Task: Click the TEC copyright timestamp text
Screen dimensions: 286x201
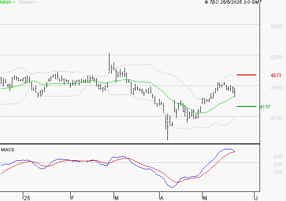Action: click(233, 2)
